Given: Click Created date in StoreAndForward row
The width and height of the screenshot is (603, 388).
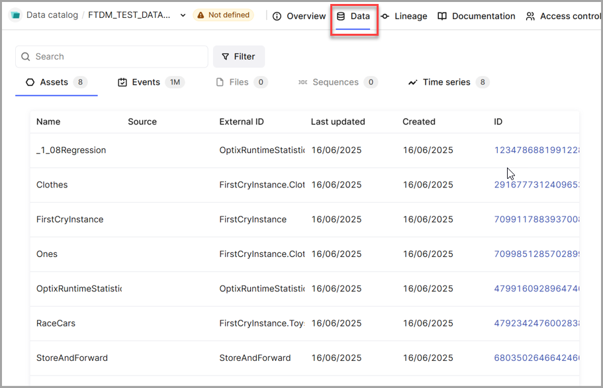Looking at the screenshot, I should [428, 358].
